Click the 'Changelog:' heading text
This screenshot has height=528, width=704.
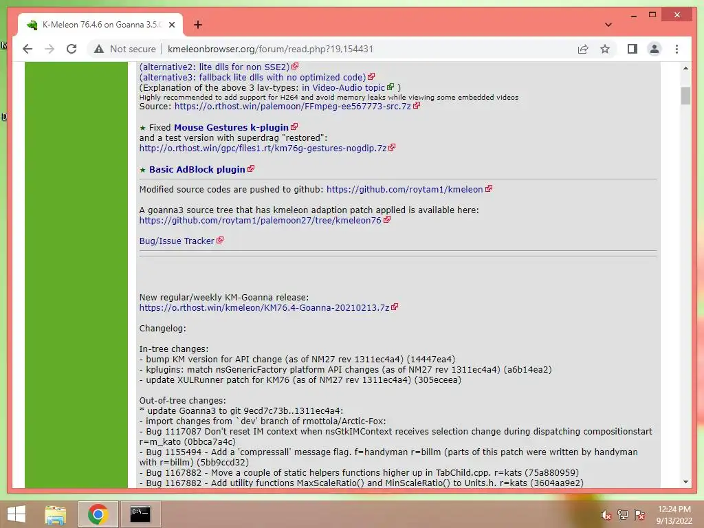click(x=162, y=329)
